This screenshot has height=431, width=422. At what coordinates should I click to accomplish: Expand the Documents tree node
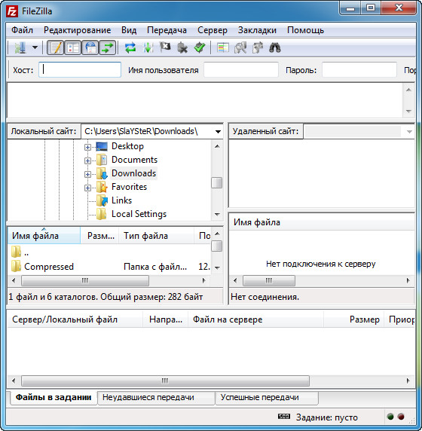[x=87, y=160]
